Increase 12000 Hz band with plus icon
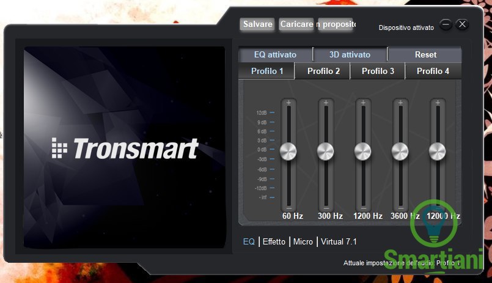 (438, 102)
